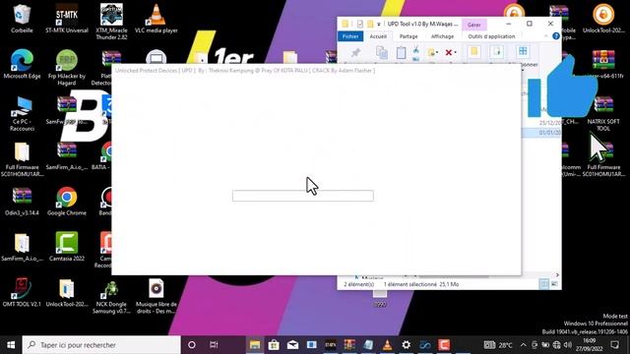630x354 pixels.
Task: Select top-right UnlockTool-202 desktop icon
Action: click(x=603, y=19)
